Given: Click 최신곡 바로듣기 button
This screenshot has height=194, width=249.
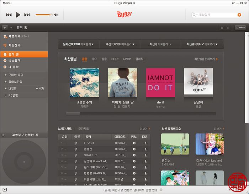Looking at the screenshot, I should [x=160, y=44].
